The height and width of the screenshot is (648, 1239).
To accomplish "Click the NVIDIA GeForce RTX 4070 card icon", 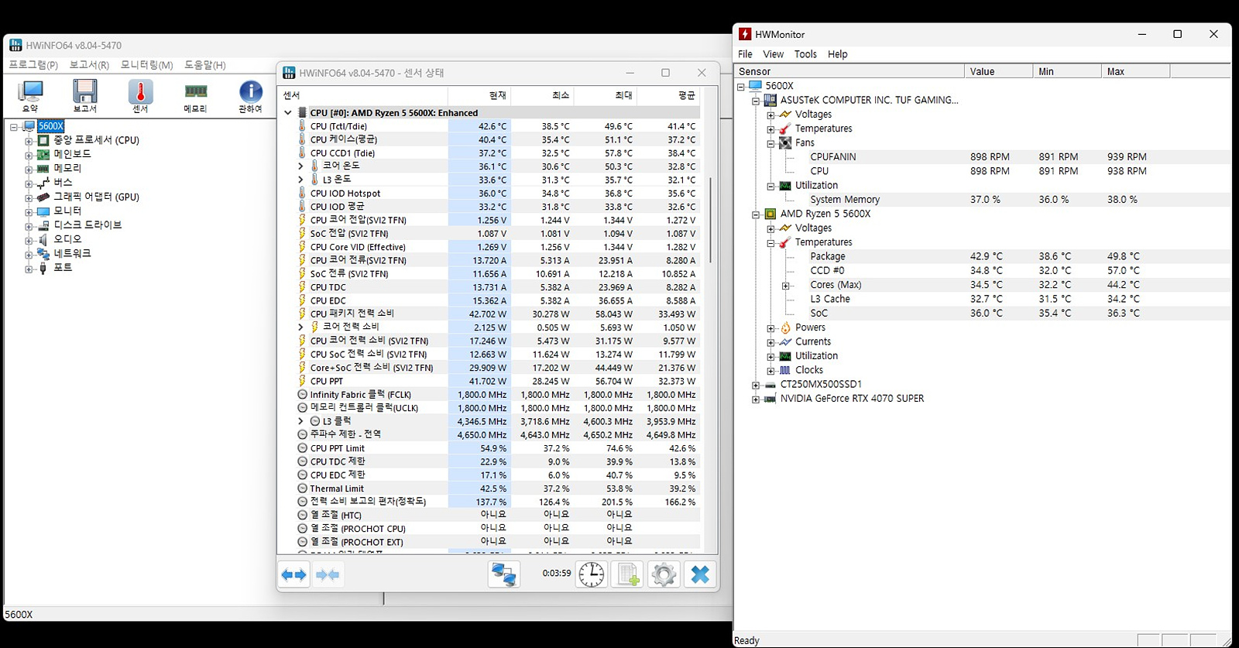I will pos(770,399).
